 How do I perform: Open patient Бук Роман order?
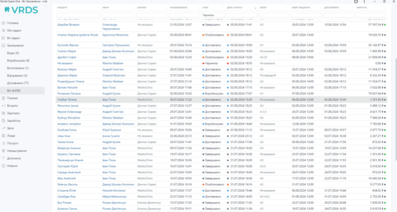[64, 203]
